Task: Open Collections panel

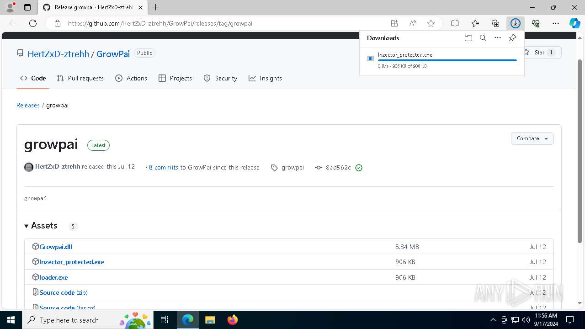Action: click(x=495, y=23)
